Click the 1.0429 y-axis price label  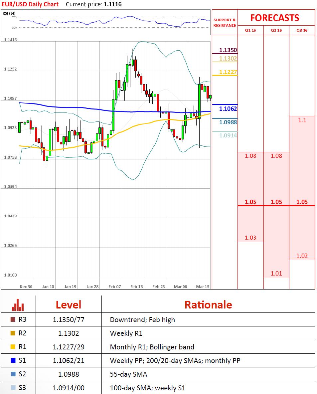10,216
